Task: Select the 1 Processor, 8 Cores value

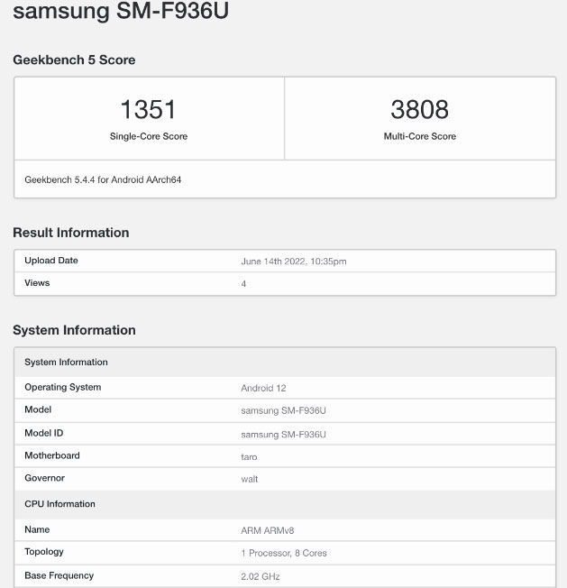Action: 284,553
